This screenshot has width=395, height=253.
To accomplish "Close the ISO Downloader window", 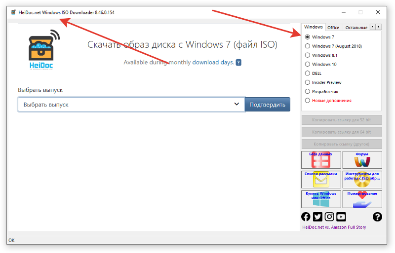I will pyautogui.click(x=378, y=12).
